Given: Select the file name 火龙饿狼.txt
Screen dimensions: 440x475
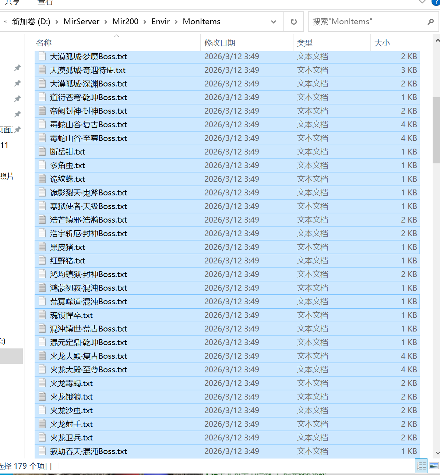Looking at the screenshot, I should tap(71, 397).
